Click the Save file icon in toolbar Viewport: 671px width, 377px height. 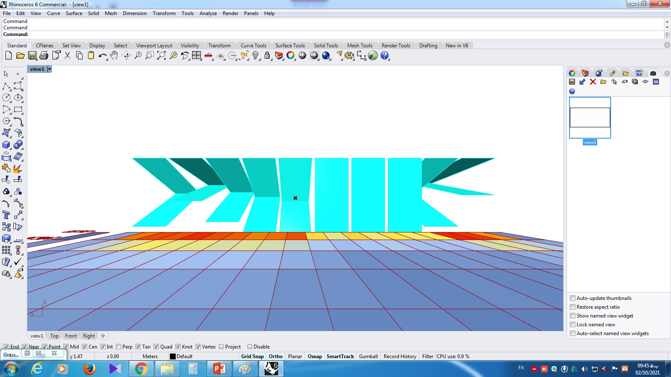pos(32,55)
